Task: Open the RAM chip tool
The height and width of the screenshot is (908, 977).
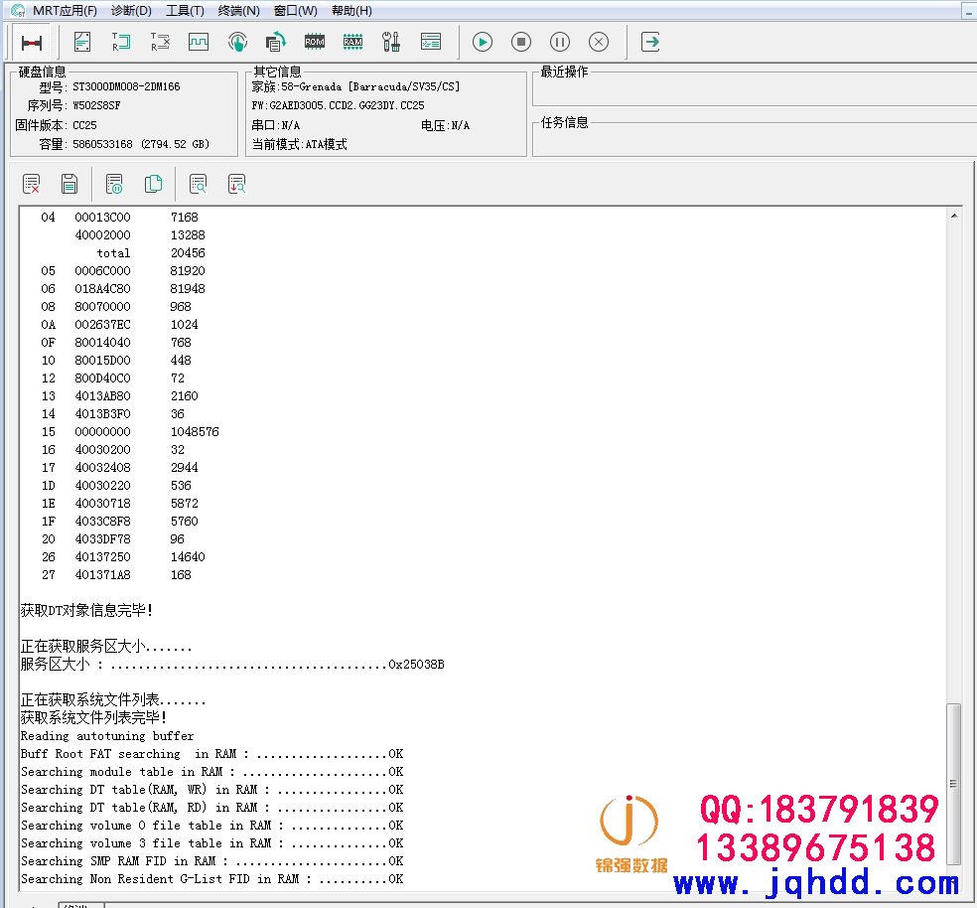Action: point(353,42)
